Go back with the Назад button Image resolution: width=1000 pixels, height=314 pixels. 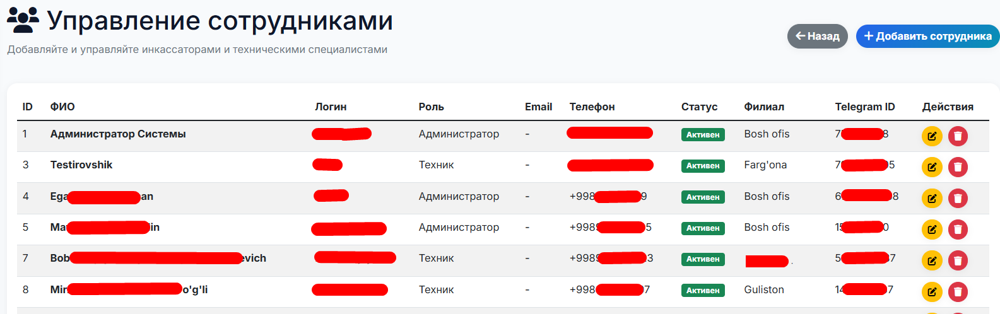pos(817,37)
